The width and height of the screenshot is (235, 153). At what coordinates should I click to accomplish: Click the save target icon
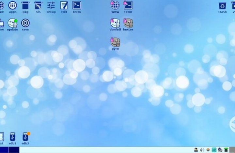click(25, 23)
